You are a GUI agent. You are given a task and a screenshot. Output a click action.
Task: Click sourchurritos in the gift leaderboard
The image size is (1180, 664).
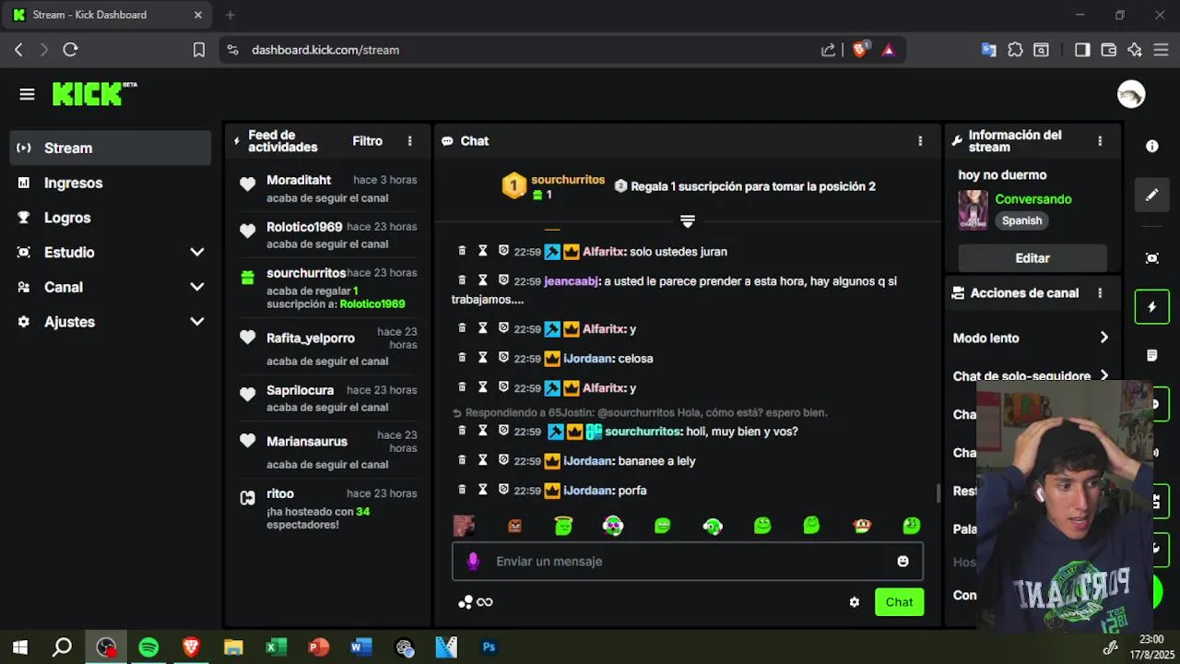[x=568, y=180]
